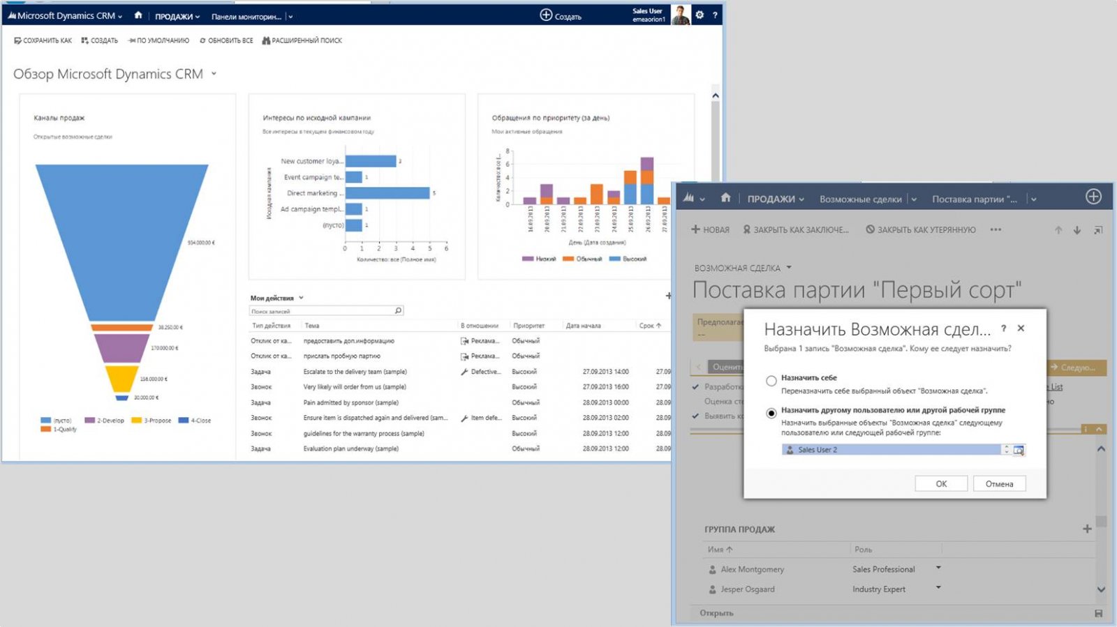The height and width of the screenshot is (627, 1117).
Task: Sort by Дата начала column header
Action: (x=583, y=326)
